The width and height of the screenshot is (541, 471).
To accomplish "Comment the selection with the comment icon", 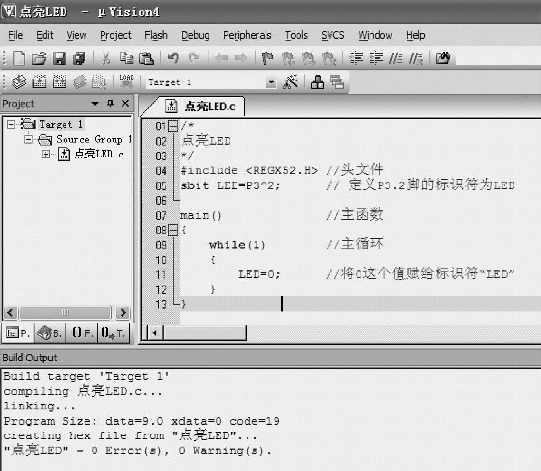I will tap(396, 58).
